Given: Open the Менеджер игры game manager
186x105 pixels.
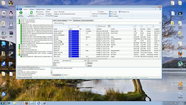Looking at the screenshot, I should tap(124, 12).
